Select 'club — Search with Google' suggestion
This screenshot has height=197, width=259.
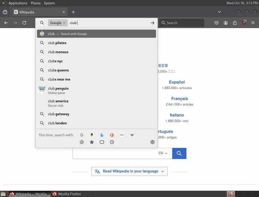(x=96, y=34)
